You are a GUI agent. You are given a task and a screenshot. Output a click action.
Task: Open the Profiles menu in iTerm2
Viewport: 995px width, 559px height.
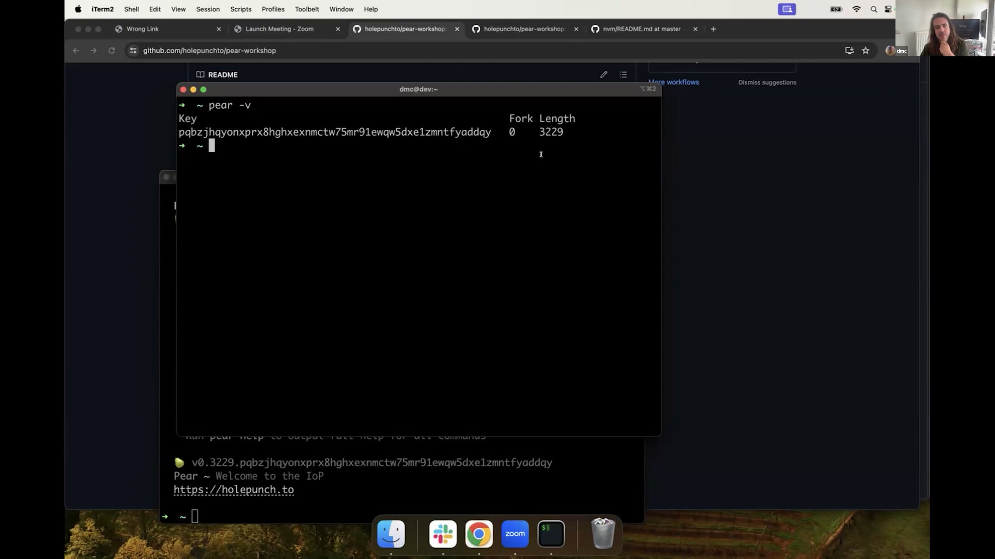[273, 9]
